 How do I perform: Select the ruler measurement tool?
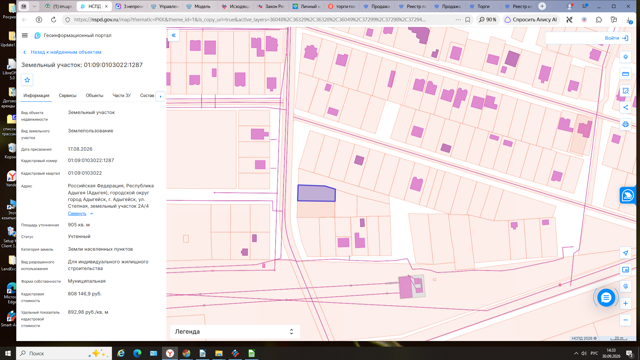point(626,74)
